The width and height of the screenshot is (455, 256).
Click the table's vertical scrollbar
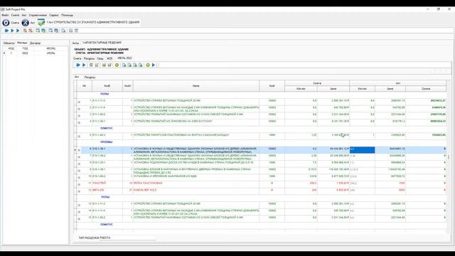click(449, 156)
